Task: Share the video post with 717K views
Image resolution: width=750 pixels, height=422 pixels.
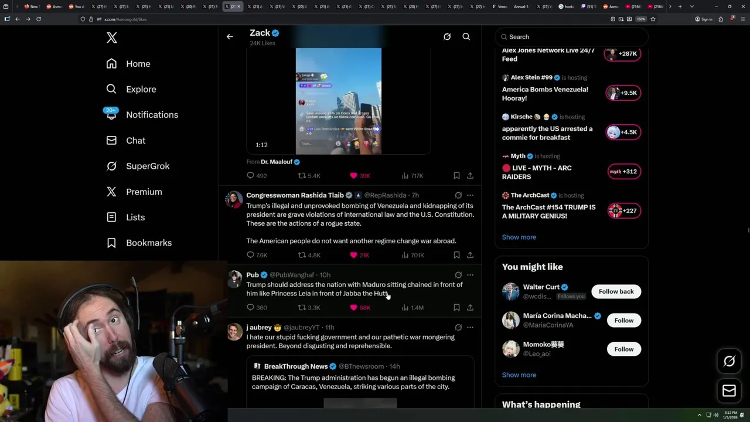Action: 470,176
